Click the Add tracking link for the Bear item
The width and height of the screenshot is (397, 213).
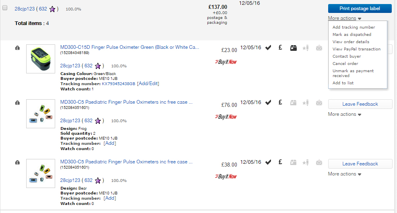tap(110, 198)
